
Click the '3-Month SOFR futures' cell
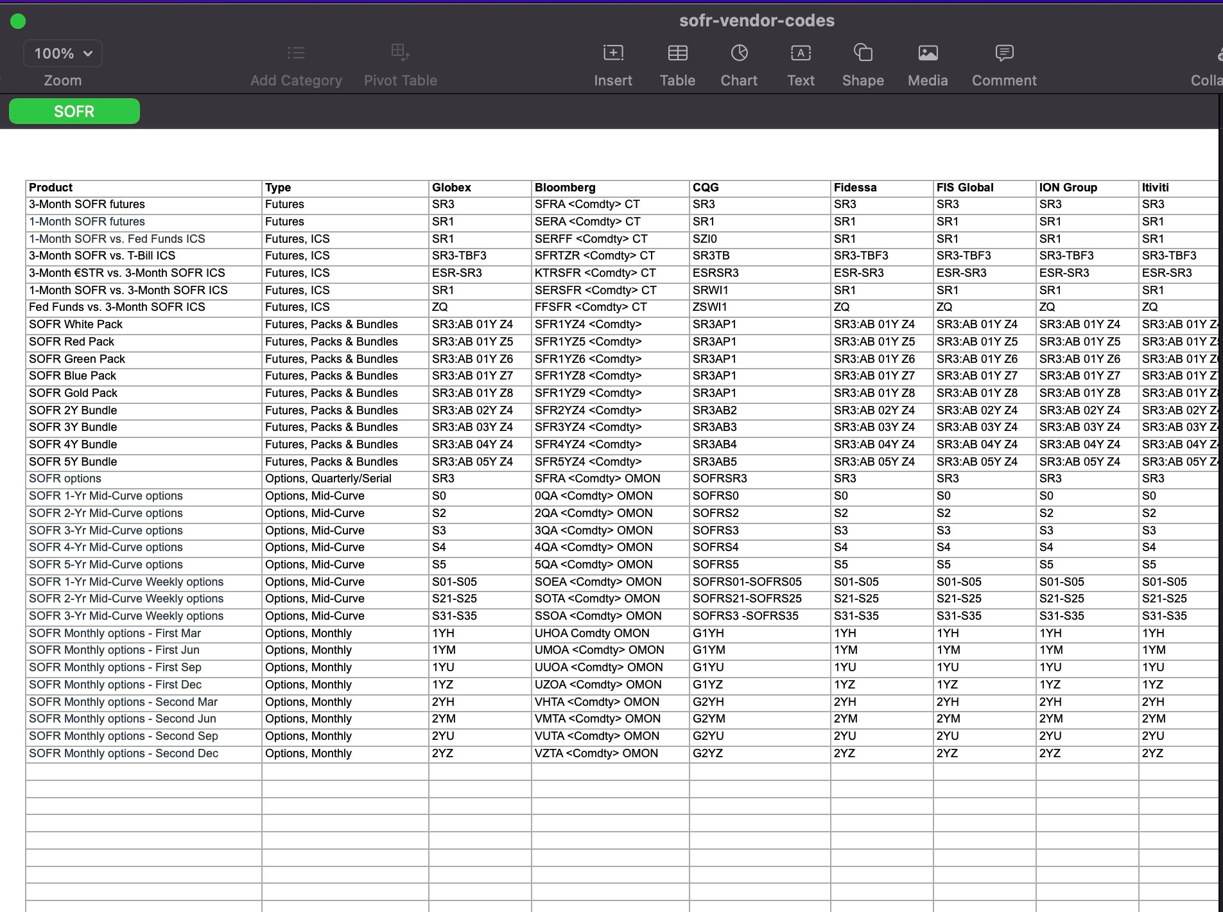144,204
